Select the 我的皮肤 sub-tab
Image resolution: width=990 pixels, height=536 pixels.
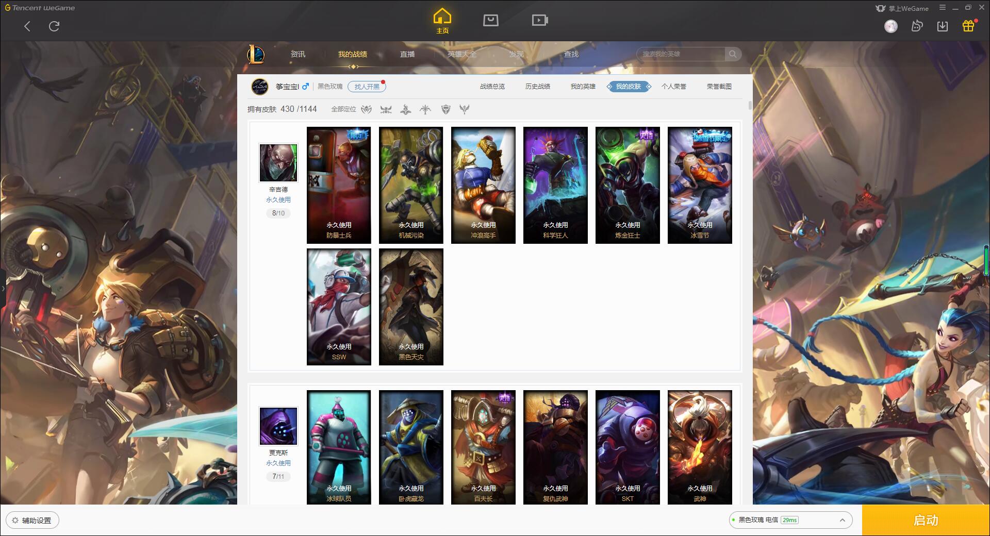(x=629, y=87)
